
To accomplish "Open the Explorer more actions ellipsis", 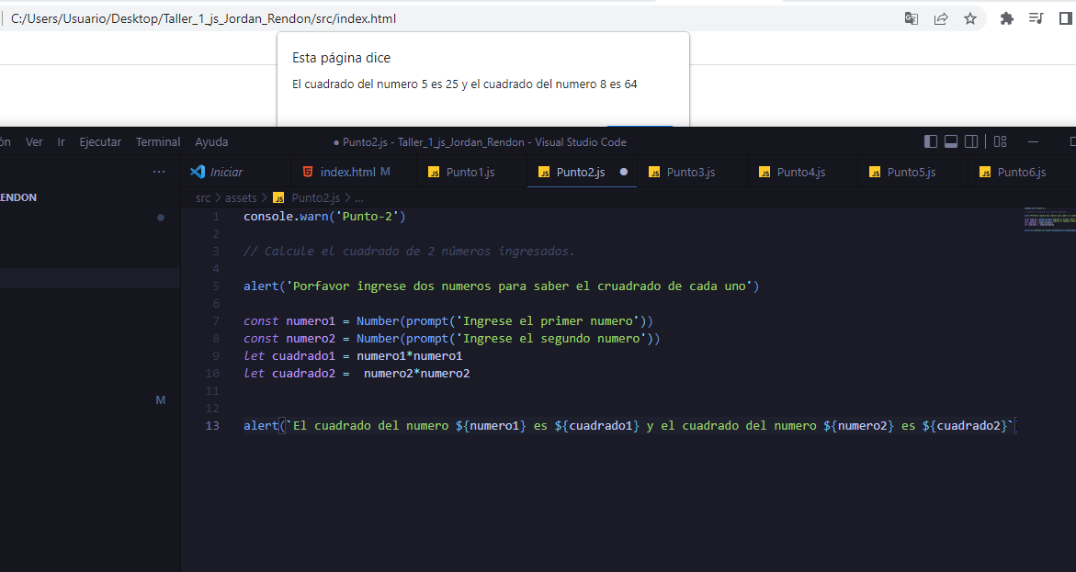I will click(x=159, y=172).
